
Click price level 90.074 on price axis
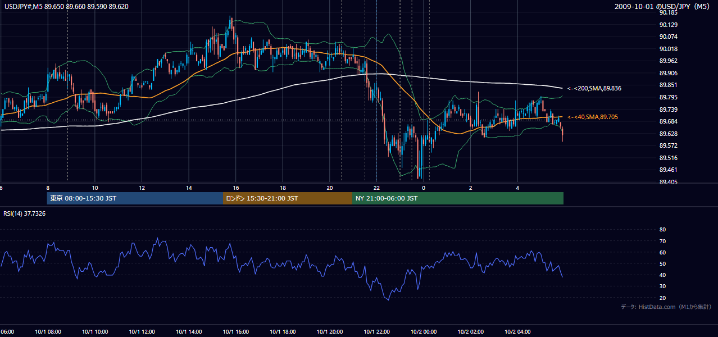[669, 37]
